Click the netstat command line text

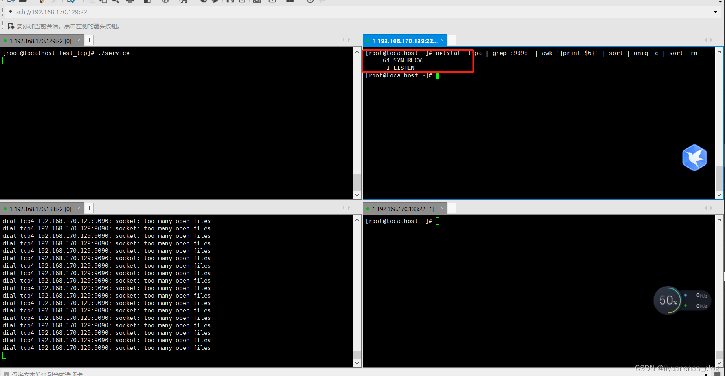point(566,53)
